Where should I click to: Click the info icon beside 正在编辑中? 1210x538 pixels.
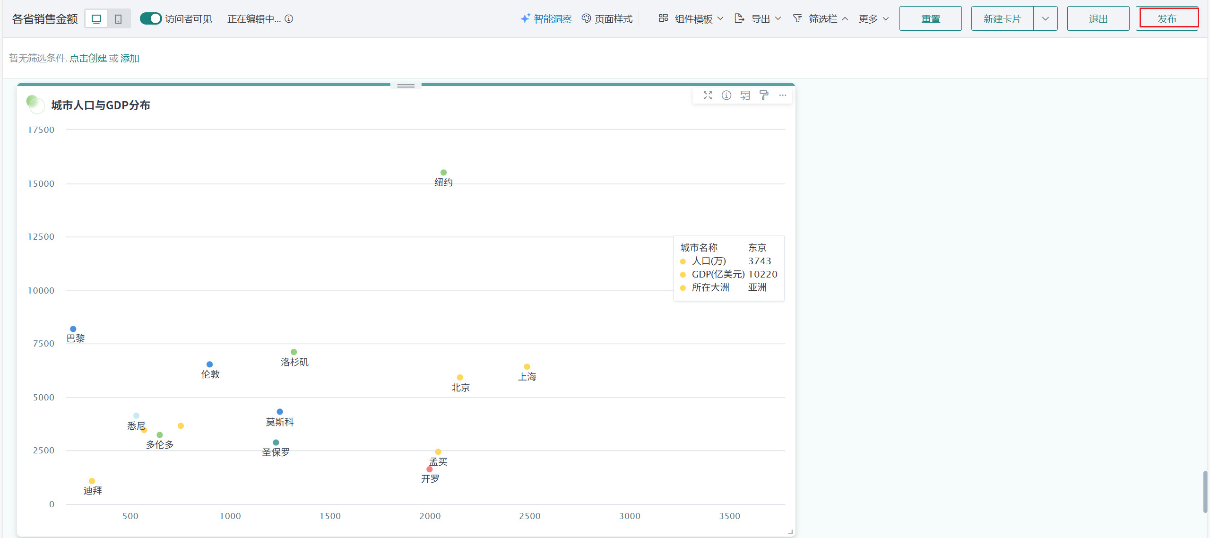pos(289,18)
